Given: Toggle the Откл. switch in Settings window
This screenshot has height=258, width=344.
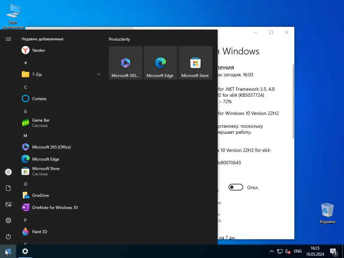Looking at the screenshot, I should [235, 187].
